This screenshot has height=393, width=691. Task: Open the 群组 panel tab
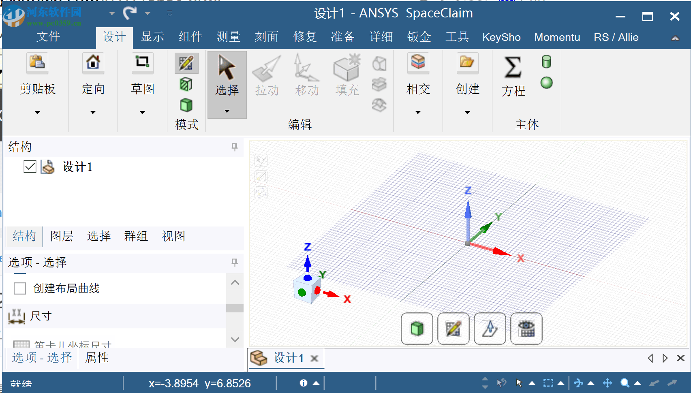point(136,236)
